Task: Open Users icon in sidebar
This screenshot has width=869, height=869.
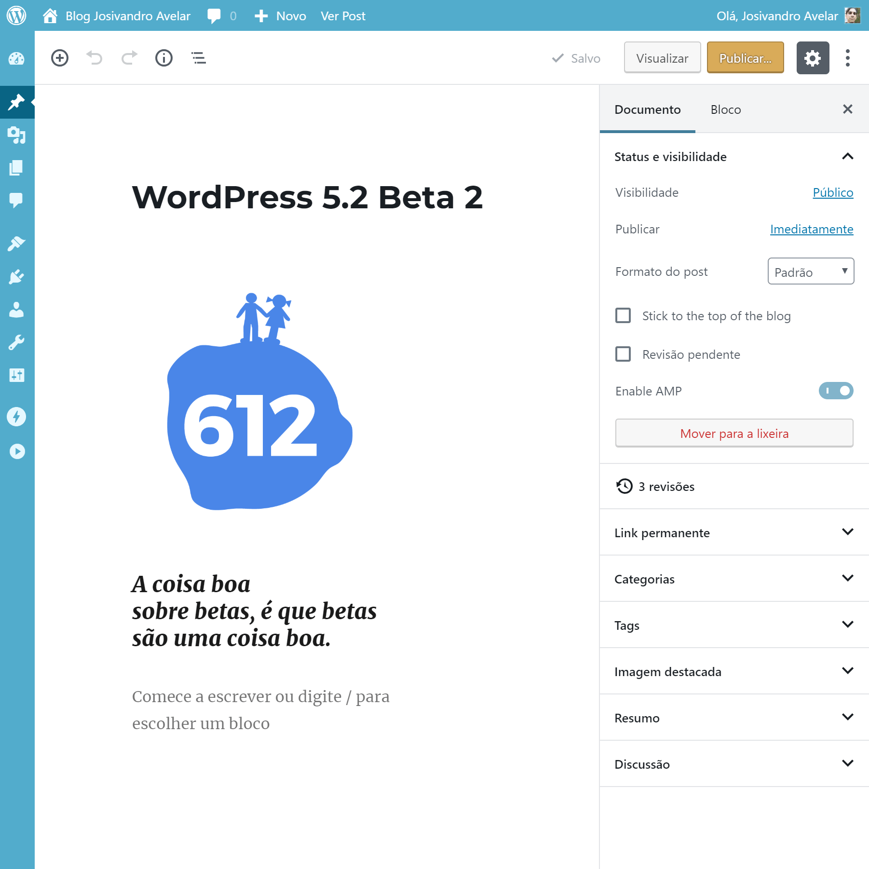Action: (16, 310)
